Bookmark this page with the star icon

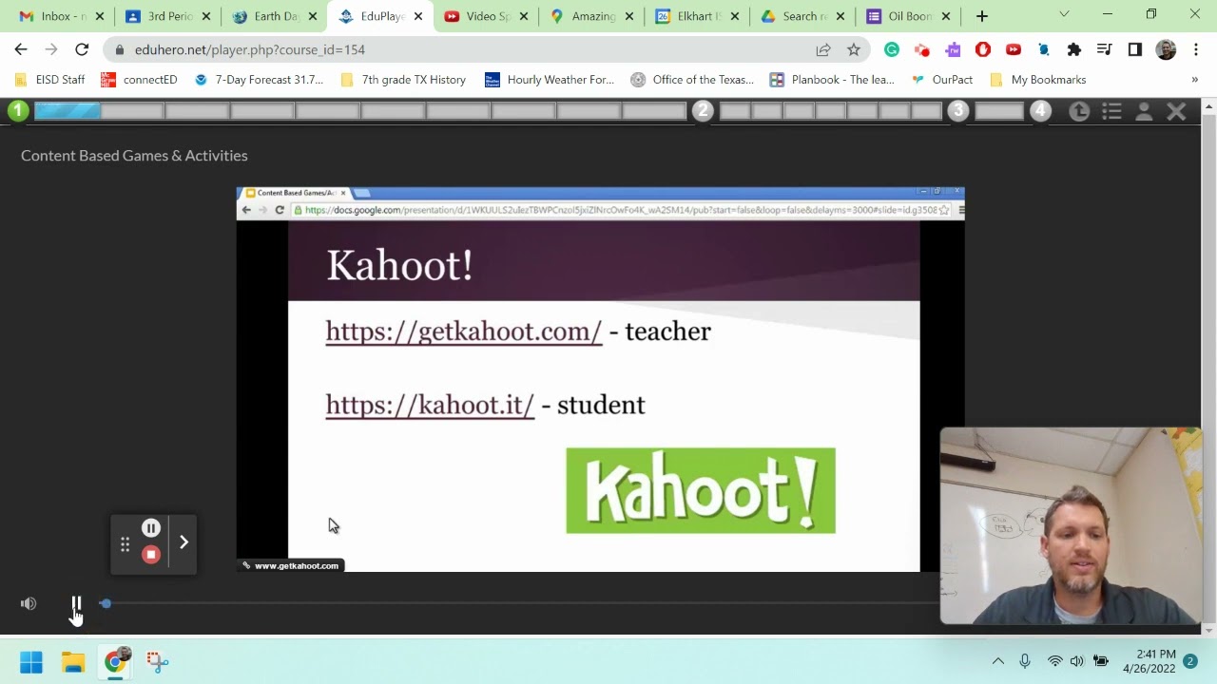click(854, 49)
